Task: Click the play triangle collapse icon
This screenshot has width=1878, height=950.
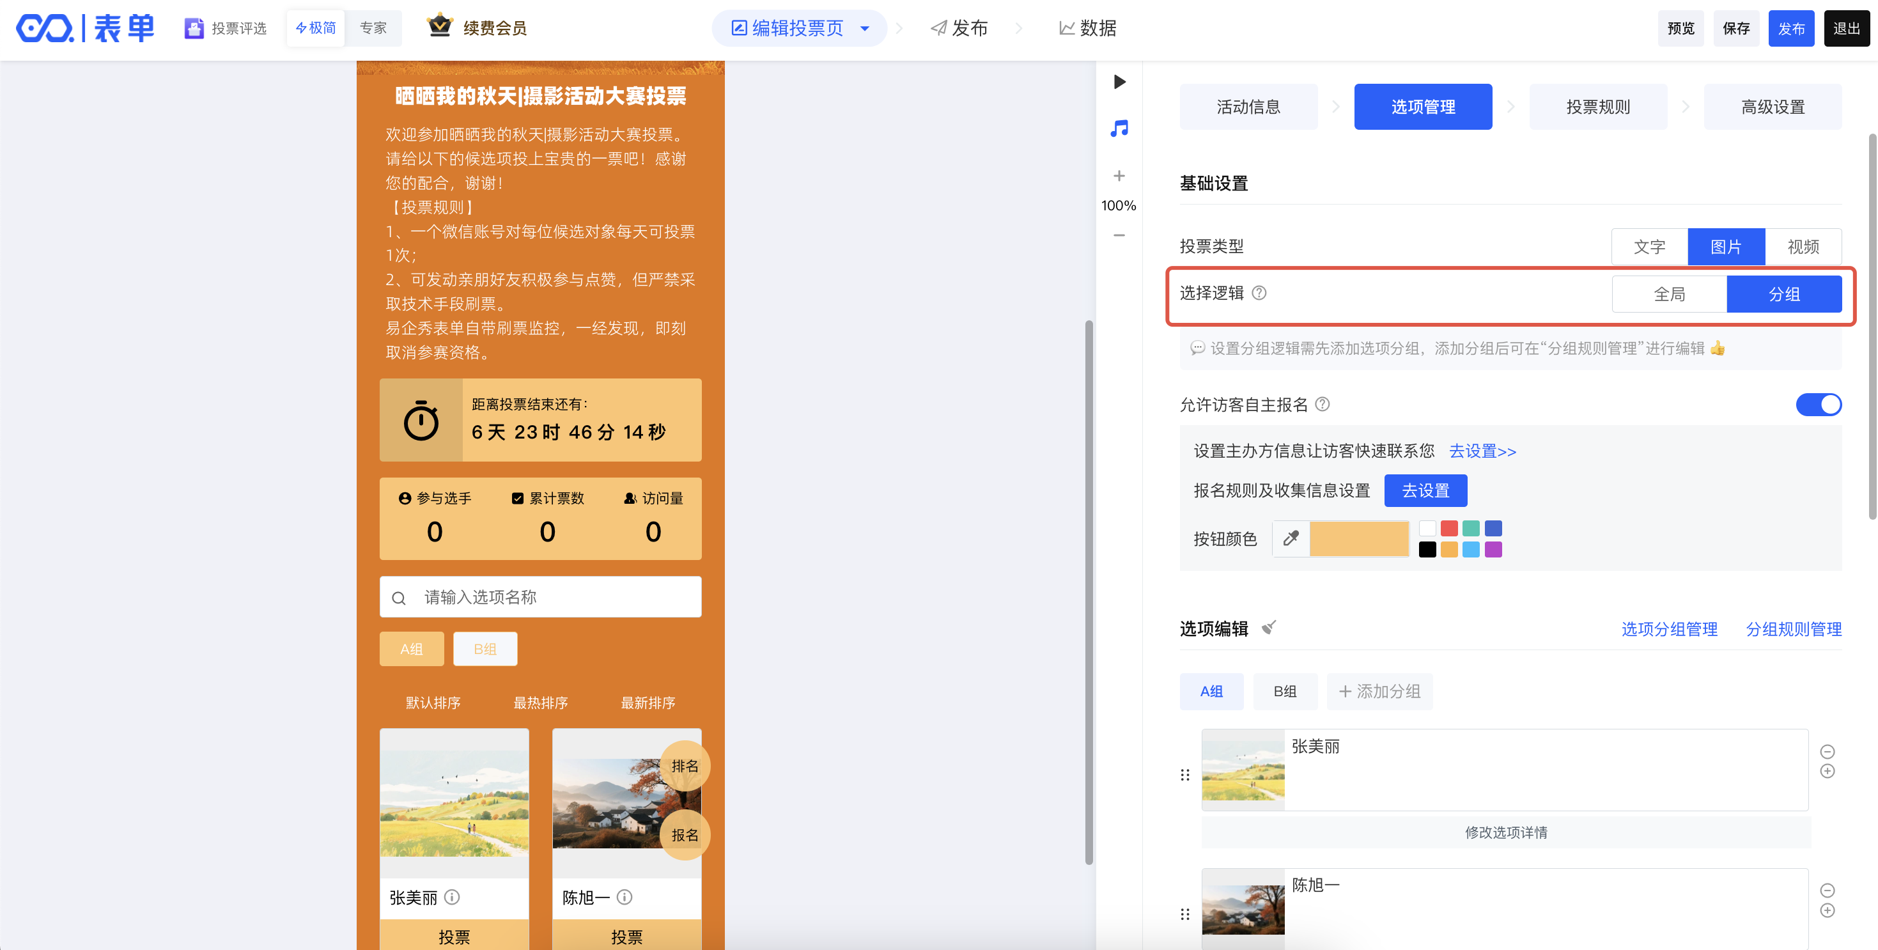Action: point(1120,82)
